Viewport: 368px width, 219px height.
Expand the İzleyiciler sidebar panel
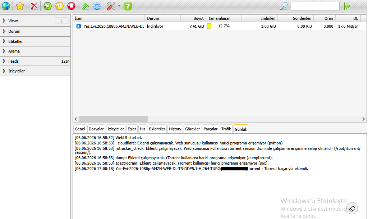(x=35, y=71)
